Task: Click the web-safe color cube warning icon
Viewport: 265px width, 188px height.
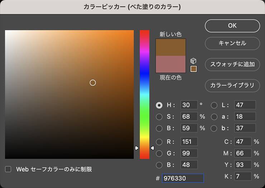Action: [193, 61]
